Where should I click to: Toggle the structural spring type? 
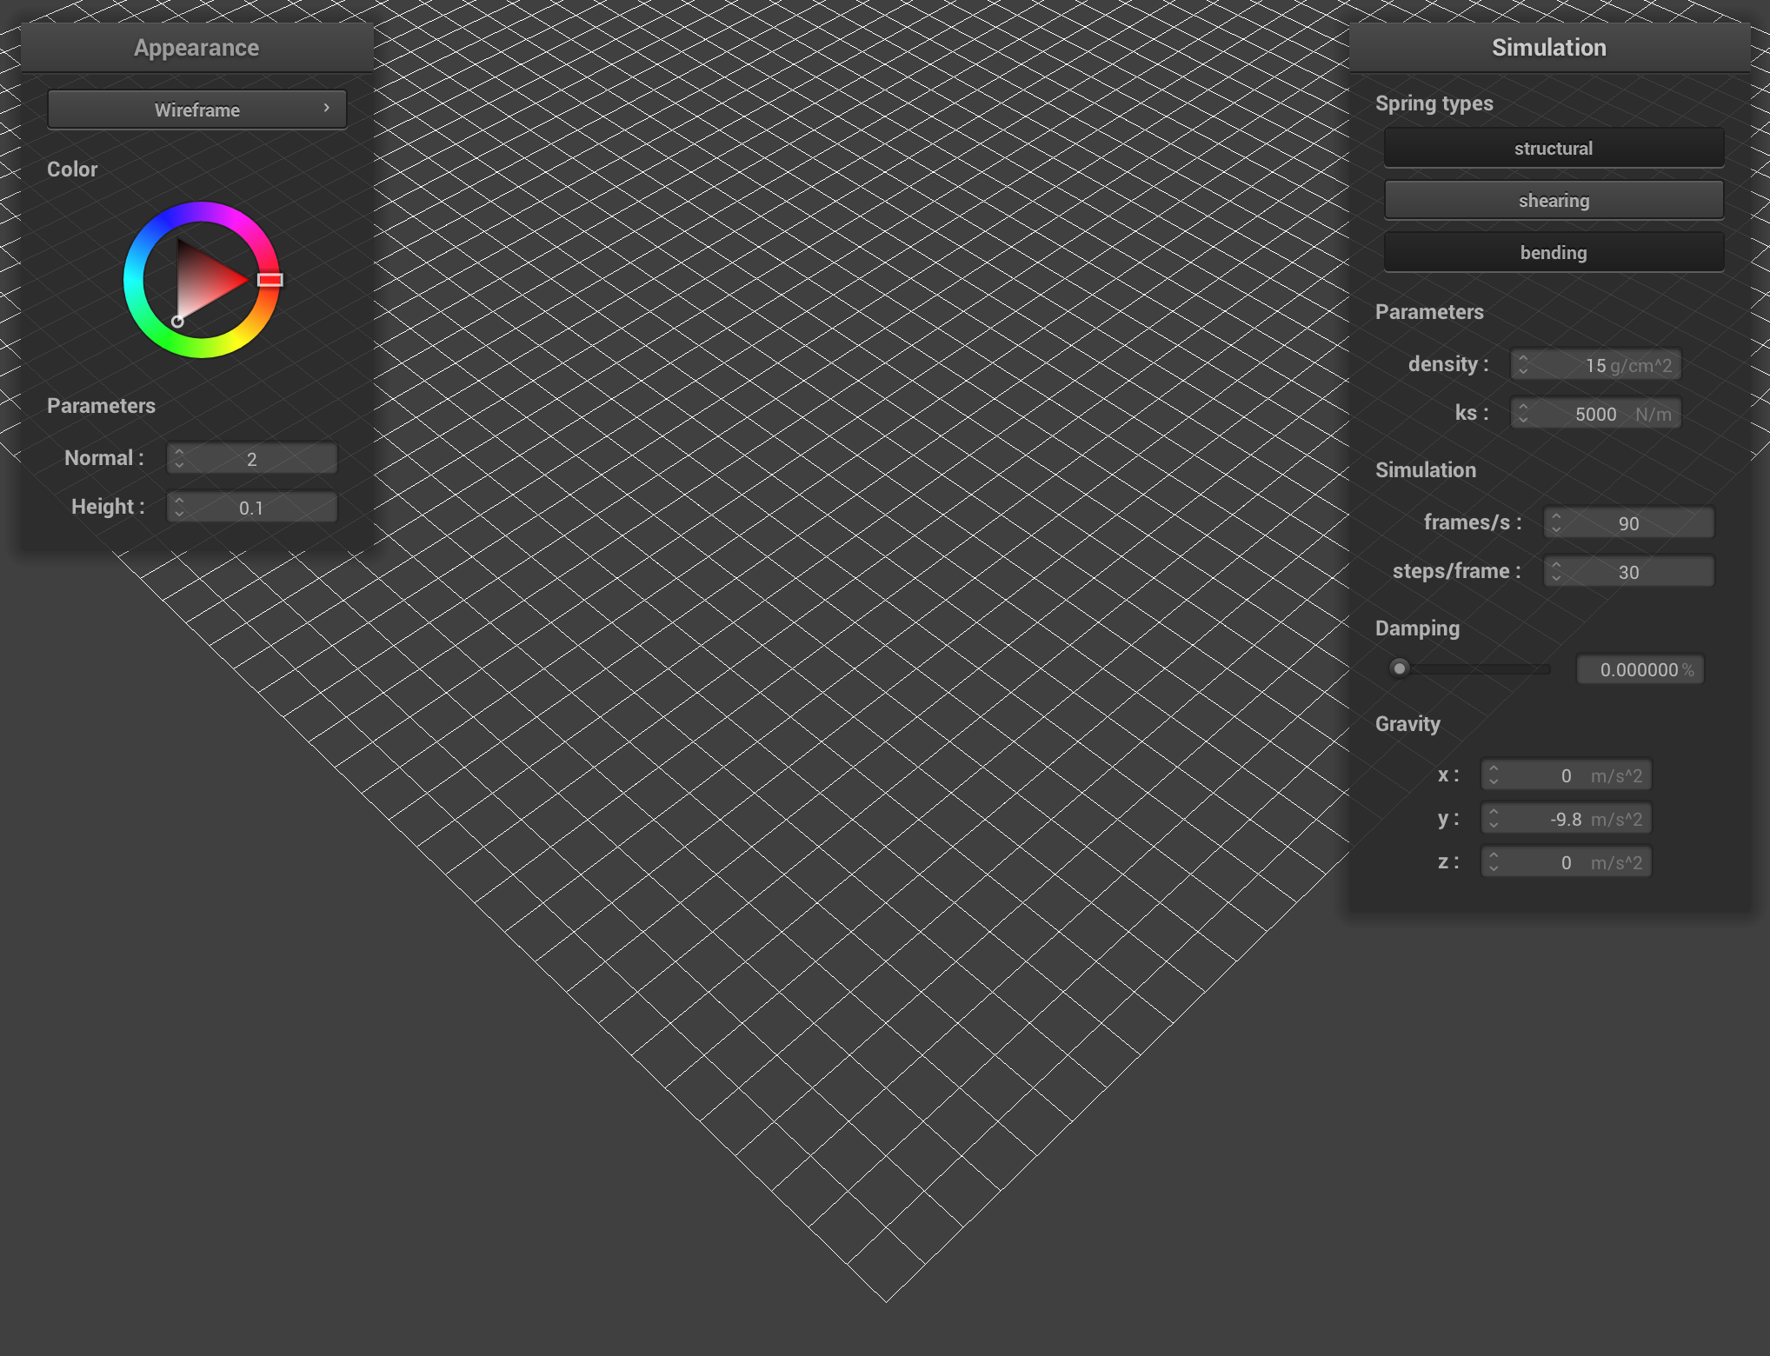tap(1553, 148)
